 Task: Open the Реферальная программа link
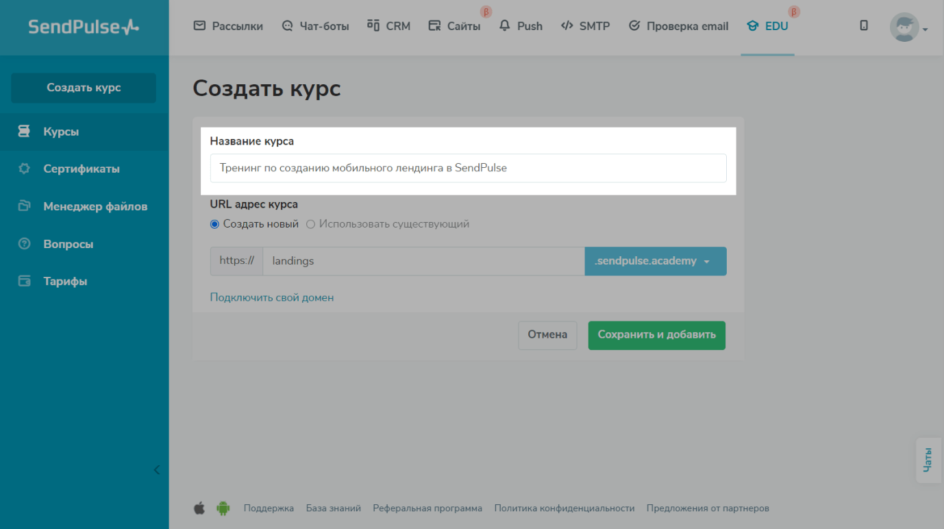click(427, 508)
